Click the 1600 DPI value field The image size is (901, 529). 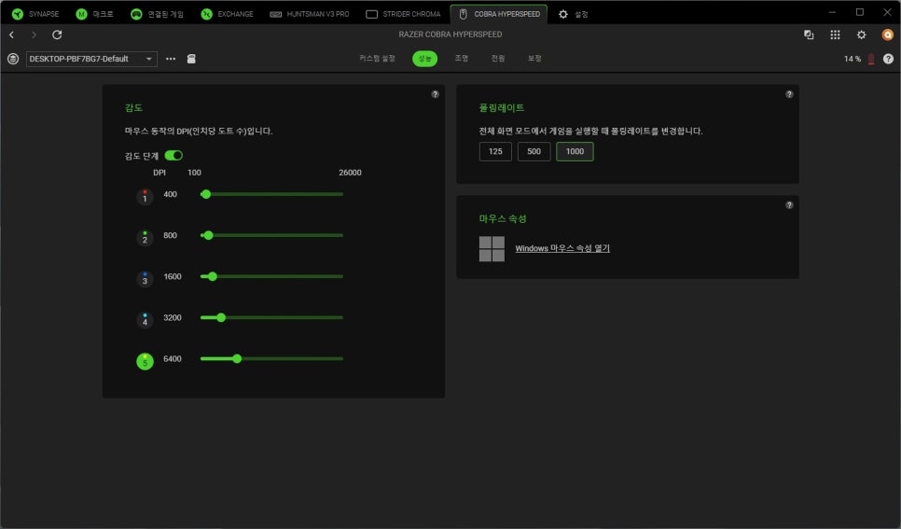[x=173, y=276]
